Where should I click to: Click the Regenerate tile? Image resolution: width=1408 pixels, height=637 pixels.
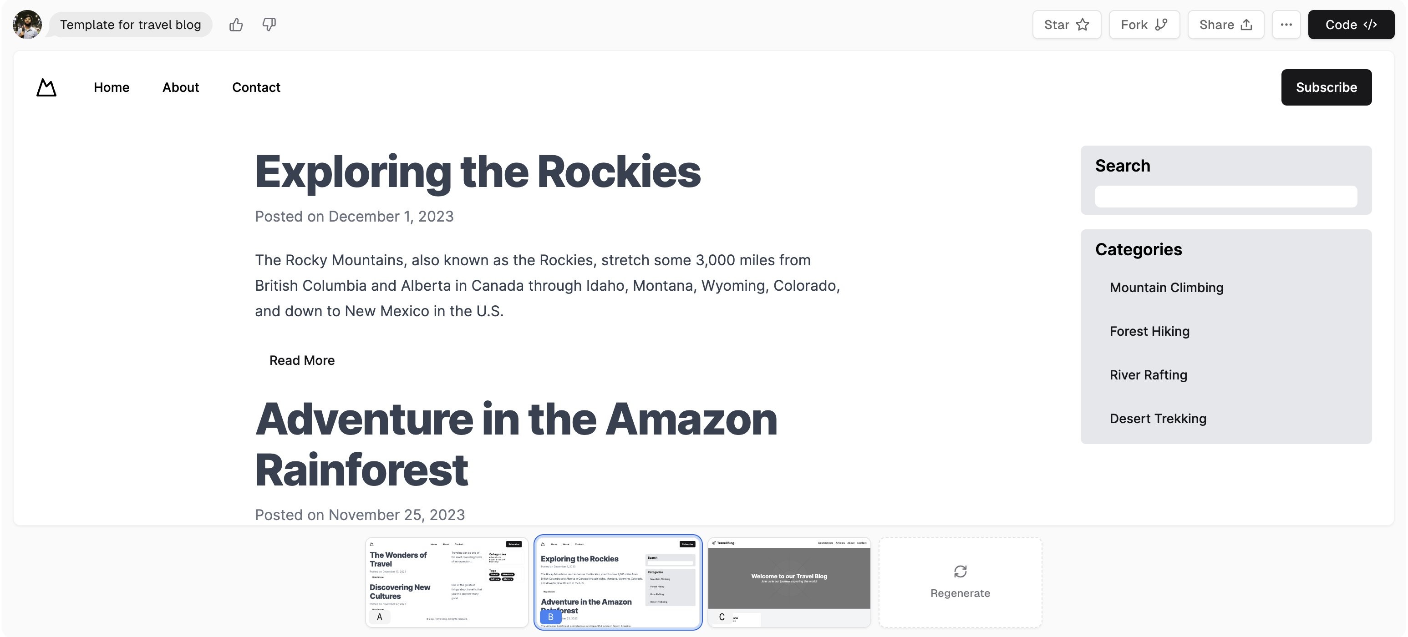(x=960, y=582)
